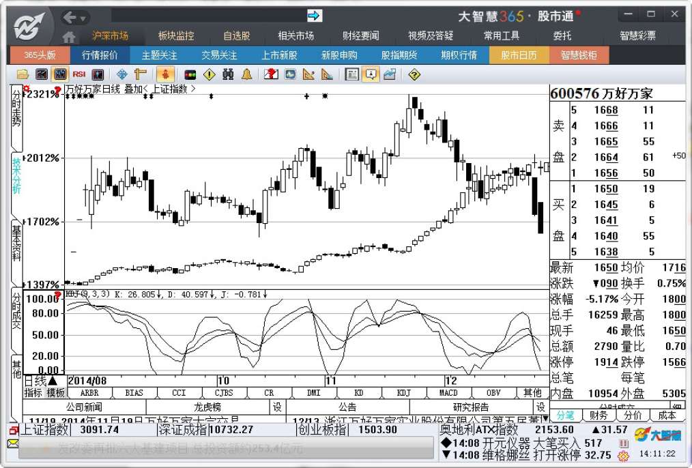Click the red question mark beside 2321%
This screenshot has width=692, height=468.
click(57, 91)
